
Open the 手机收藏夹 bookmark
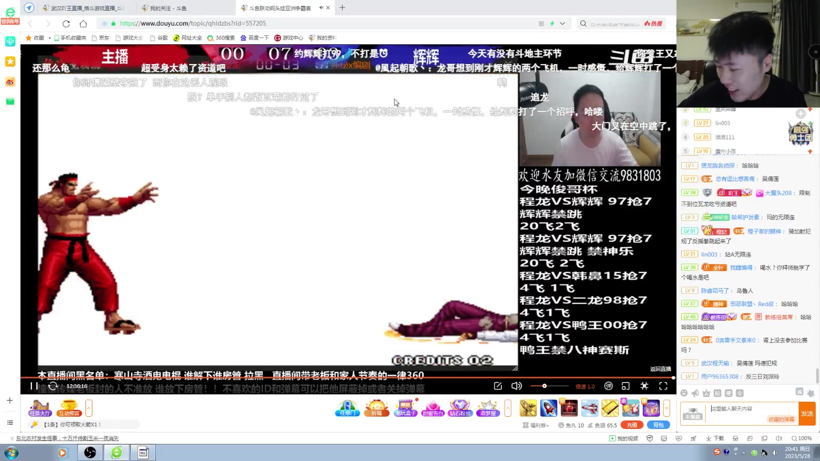coord(70,38)
